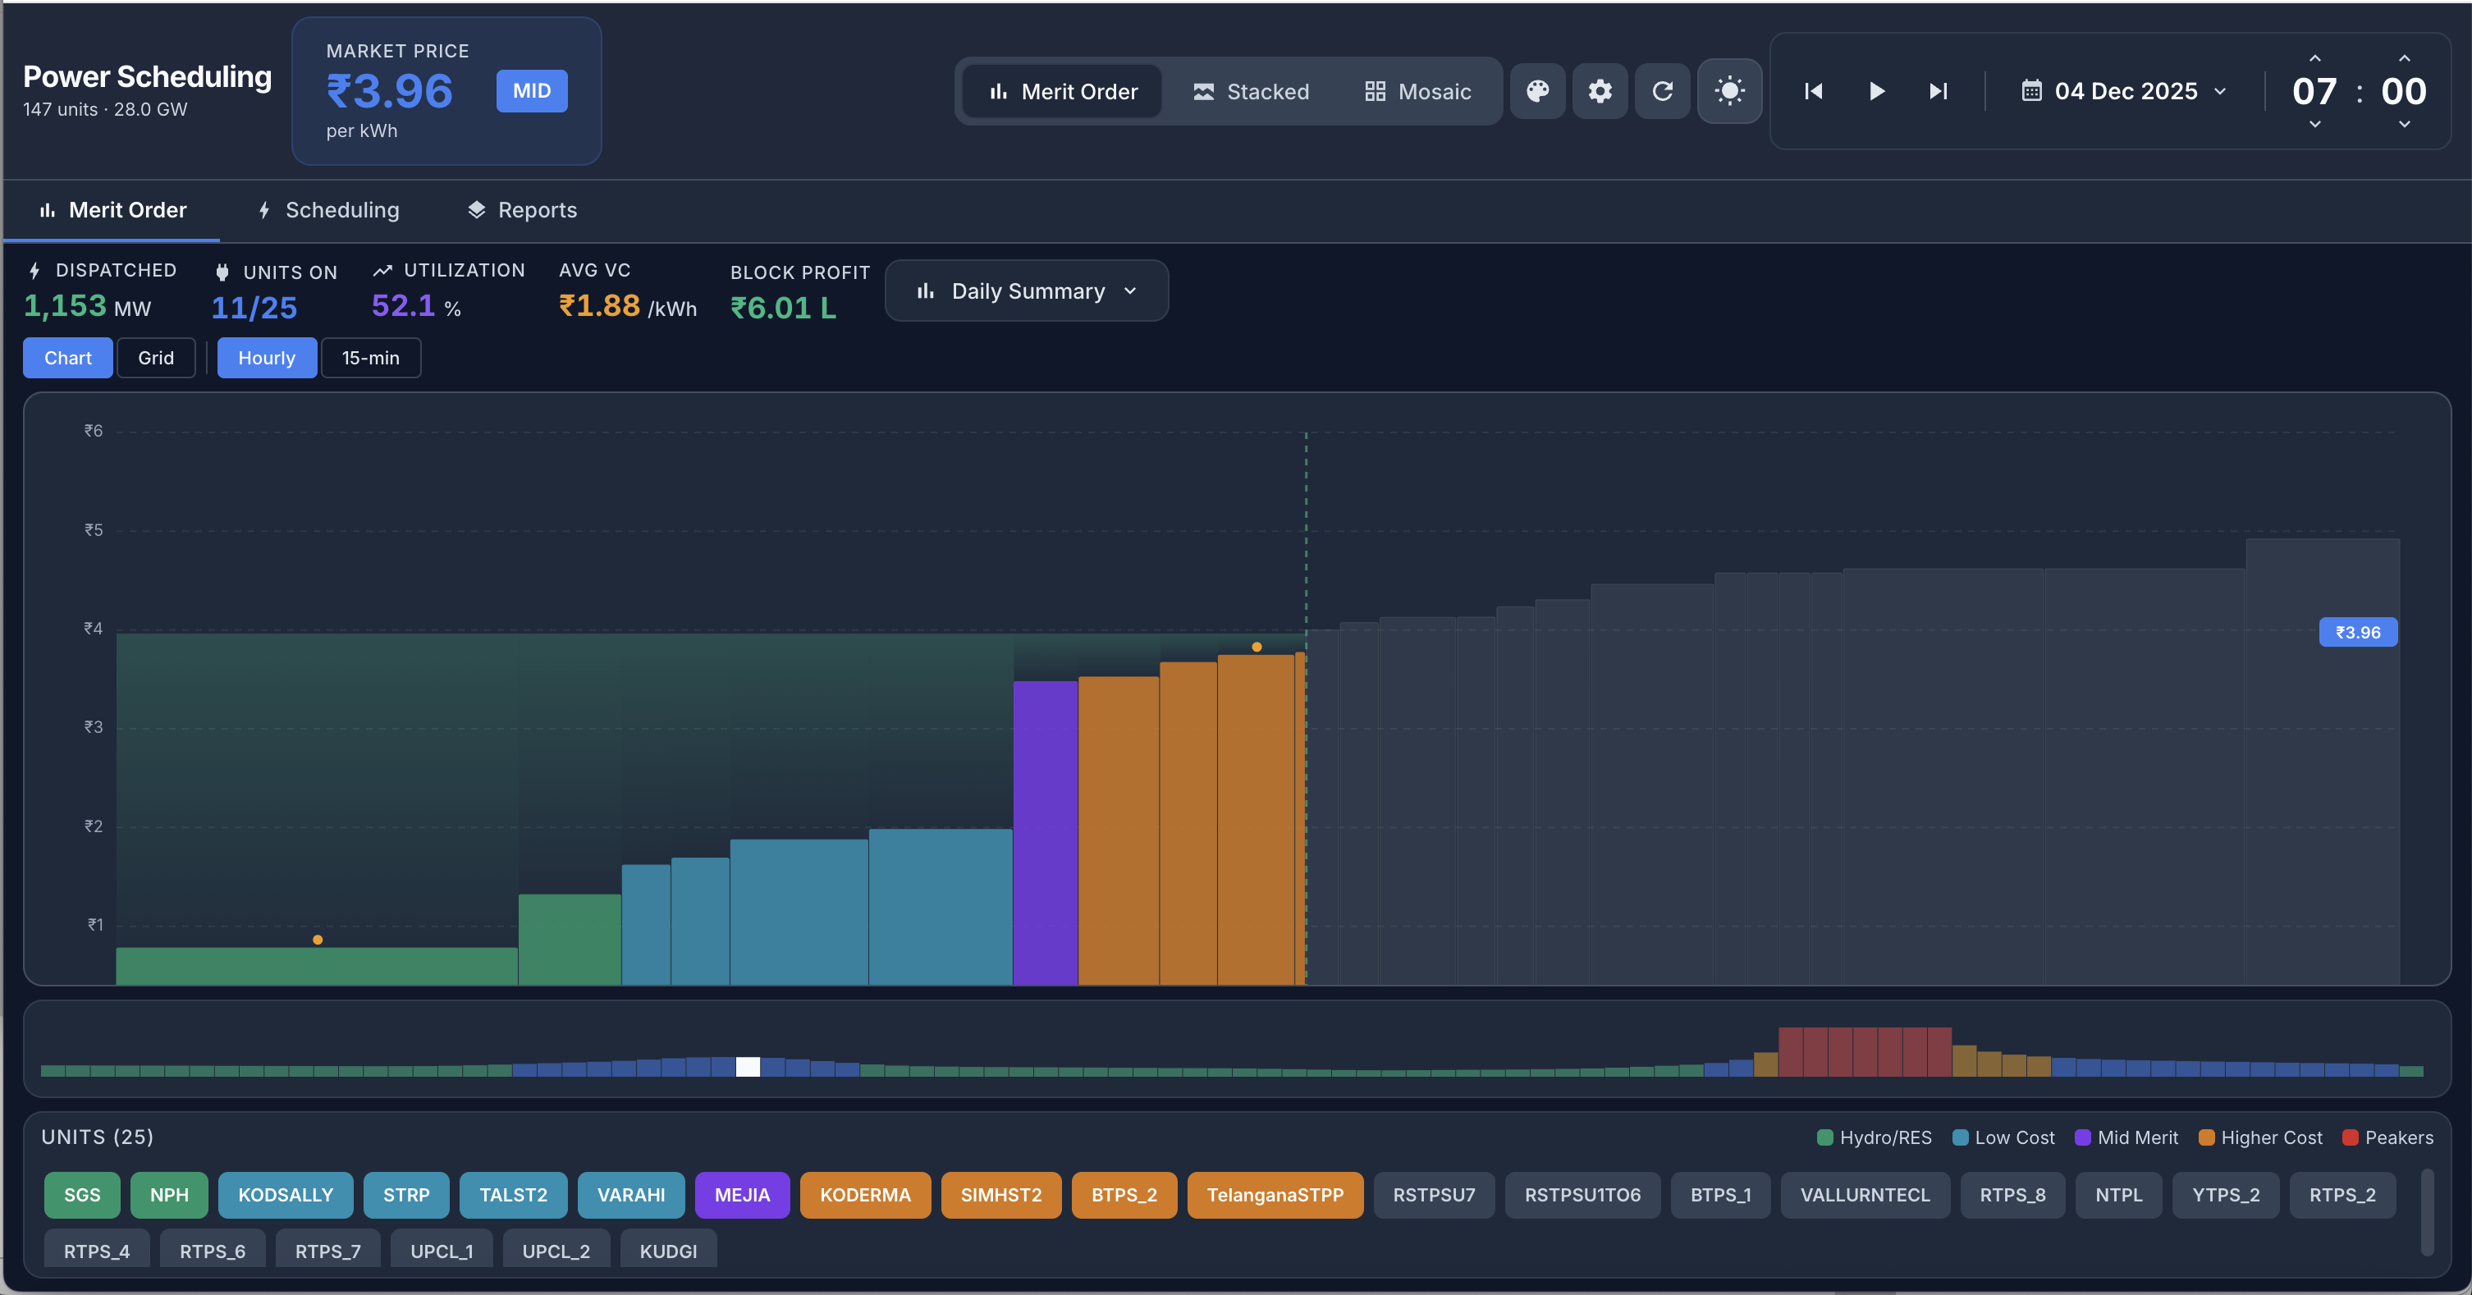Switch to Grid display

155,358
